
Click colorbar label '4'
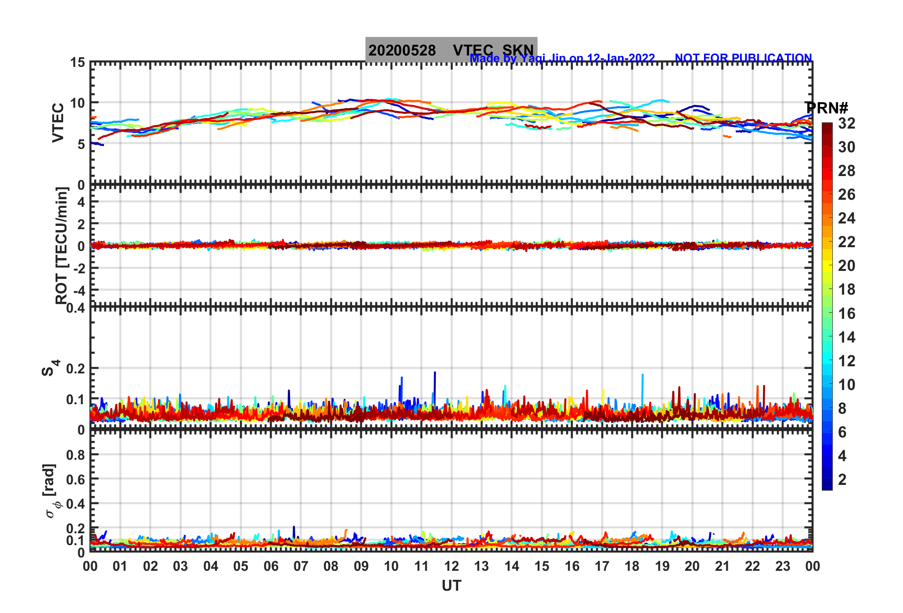click(x=842, y=456)
